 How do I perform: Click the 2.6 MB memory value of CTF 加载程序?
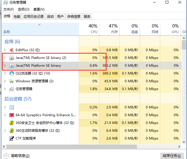point(112,138)
